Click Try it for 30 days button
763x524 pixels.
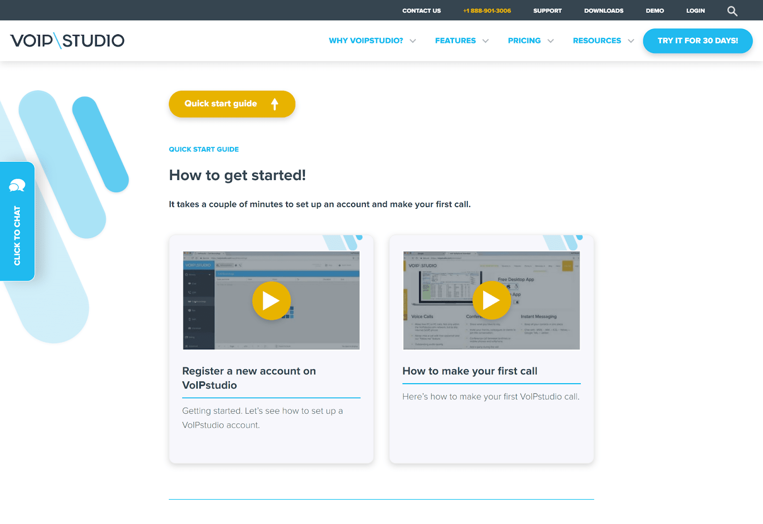point(698,41)
